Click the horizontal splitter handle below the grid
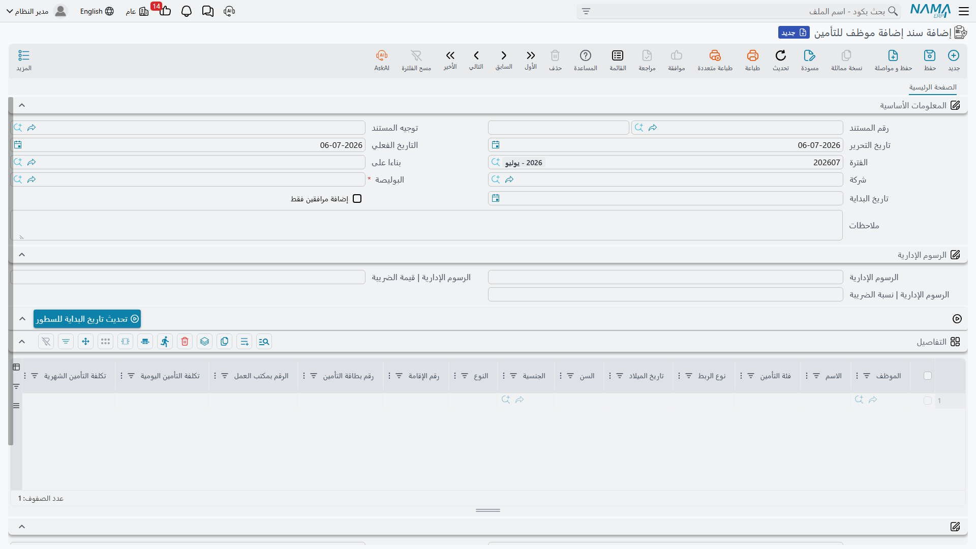 [x=488, y=510]
